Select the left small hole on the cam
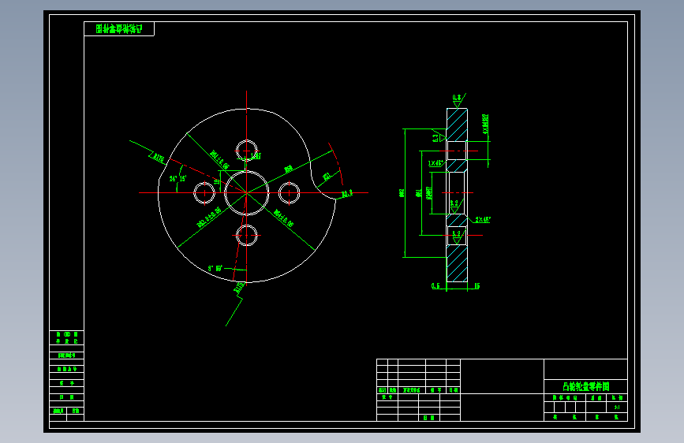The width and height of the screenshot is (684, 443). [204, 192]
